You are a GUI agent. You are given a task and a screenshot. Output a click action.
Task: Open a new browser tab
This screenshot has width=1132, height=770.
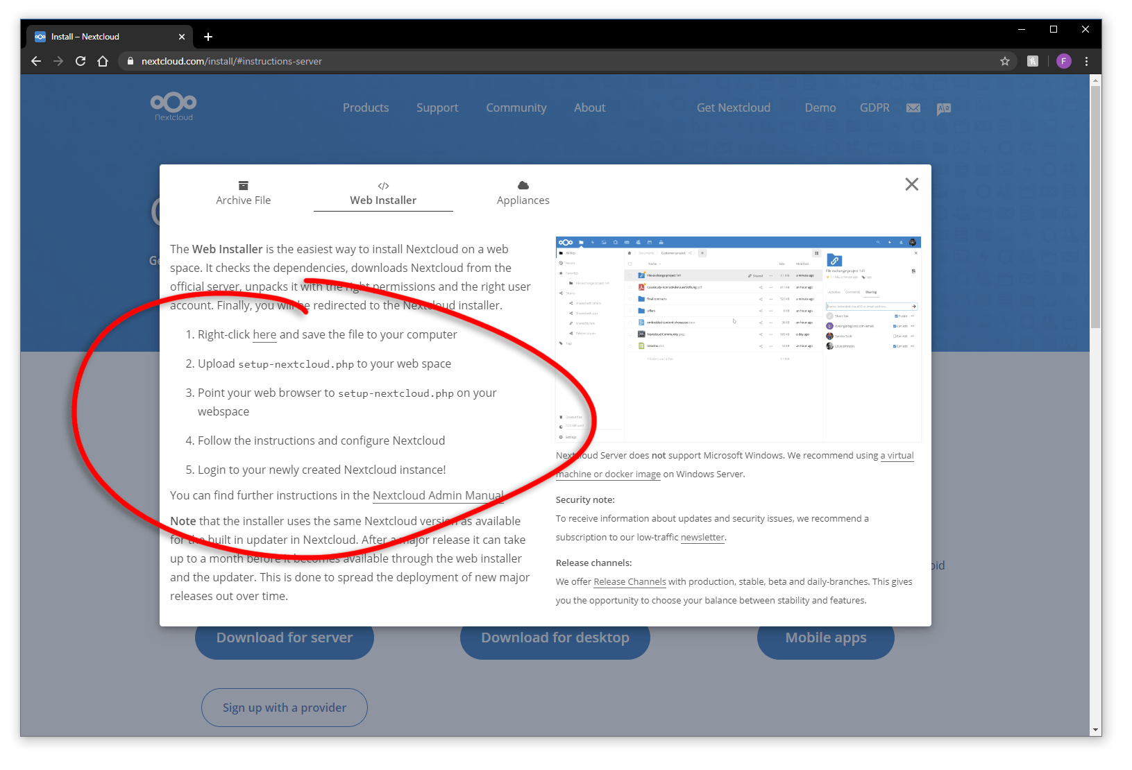click(208, 37)
